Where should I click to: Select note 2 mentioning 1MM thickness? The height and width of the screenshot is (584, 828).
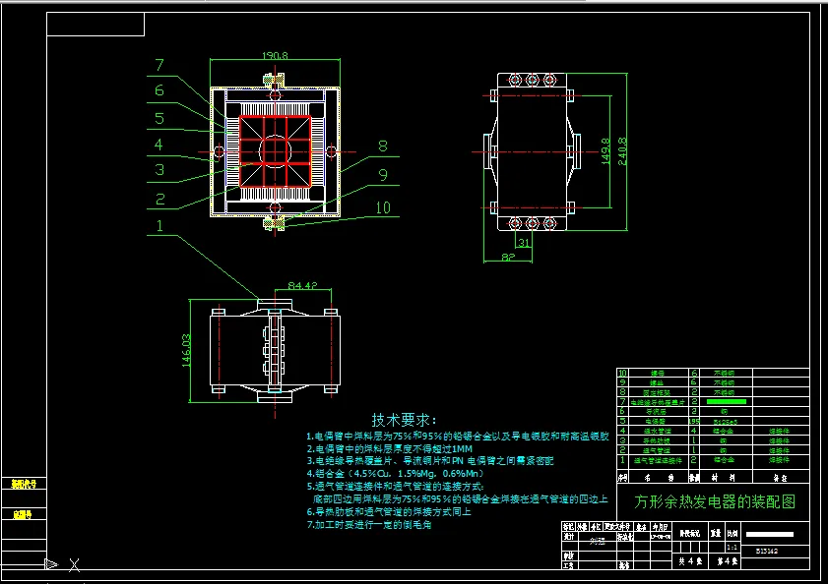tap(390, 449)
